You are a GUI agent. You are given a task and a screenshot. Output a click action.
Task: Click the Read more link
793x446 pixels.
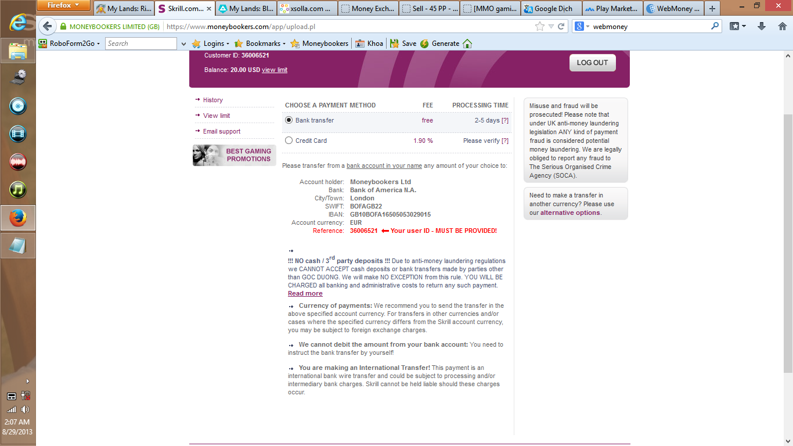point(305,293)
